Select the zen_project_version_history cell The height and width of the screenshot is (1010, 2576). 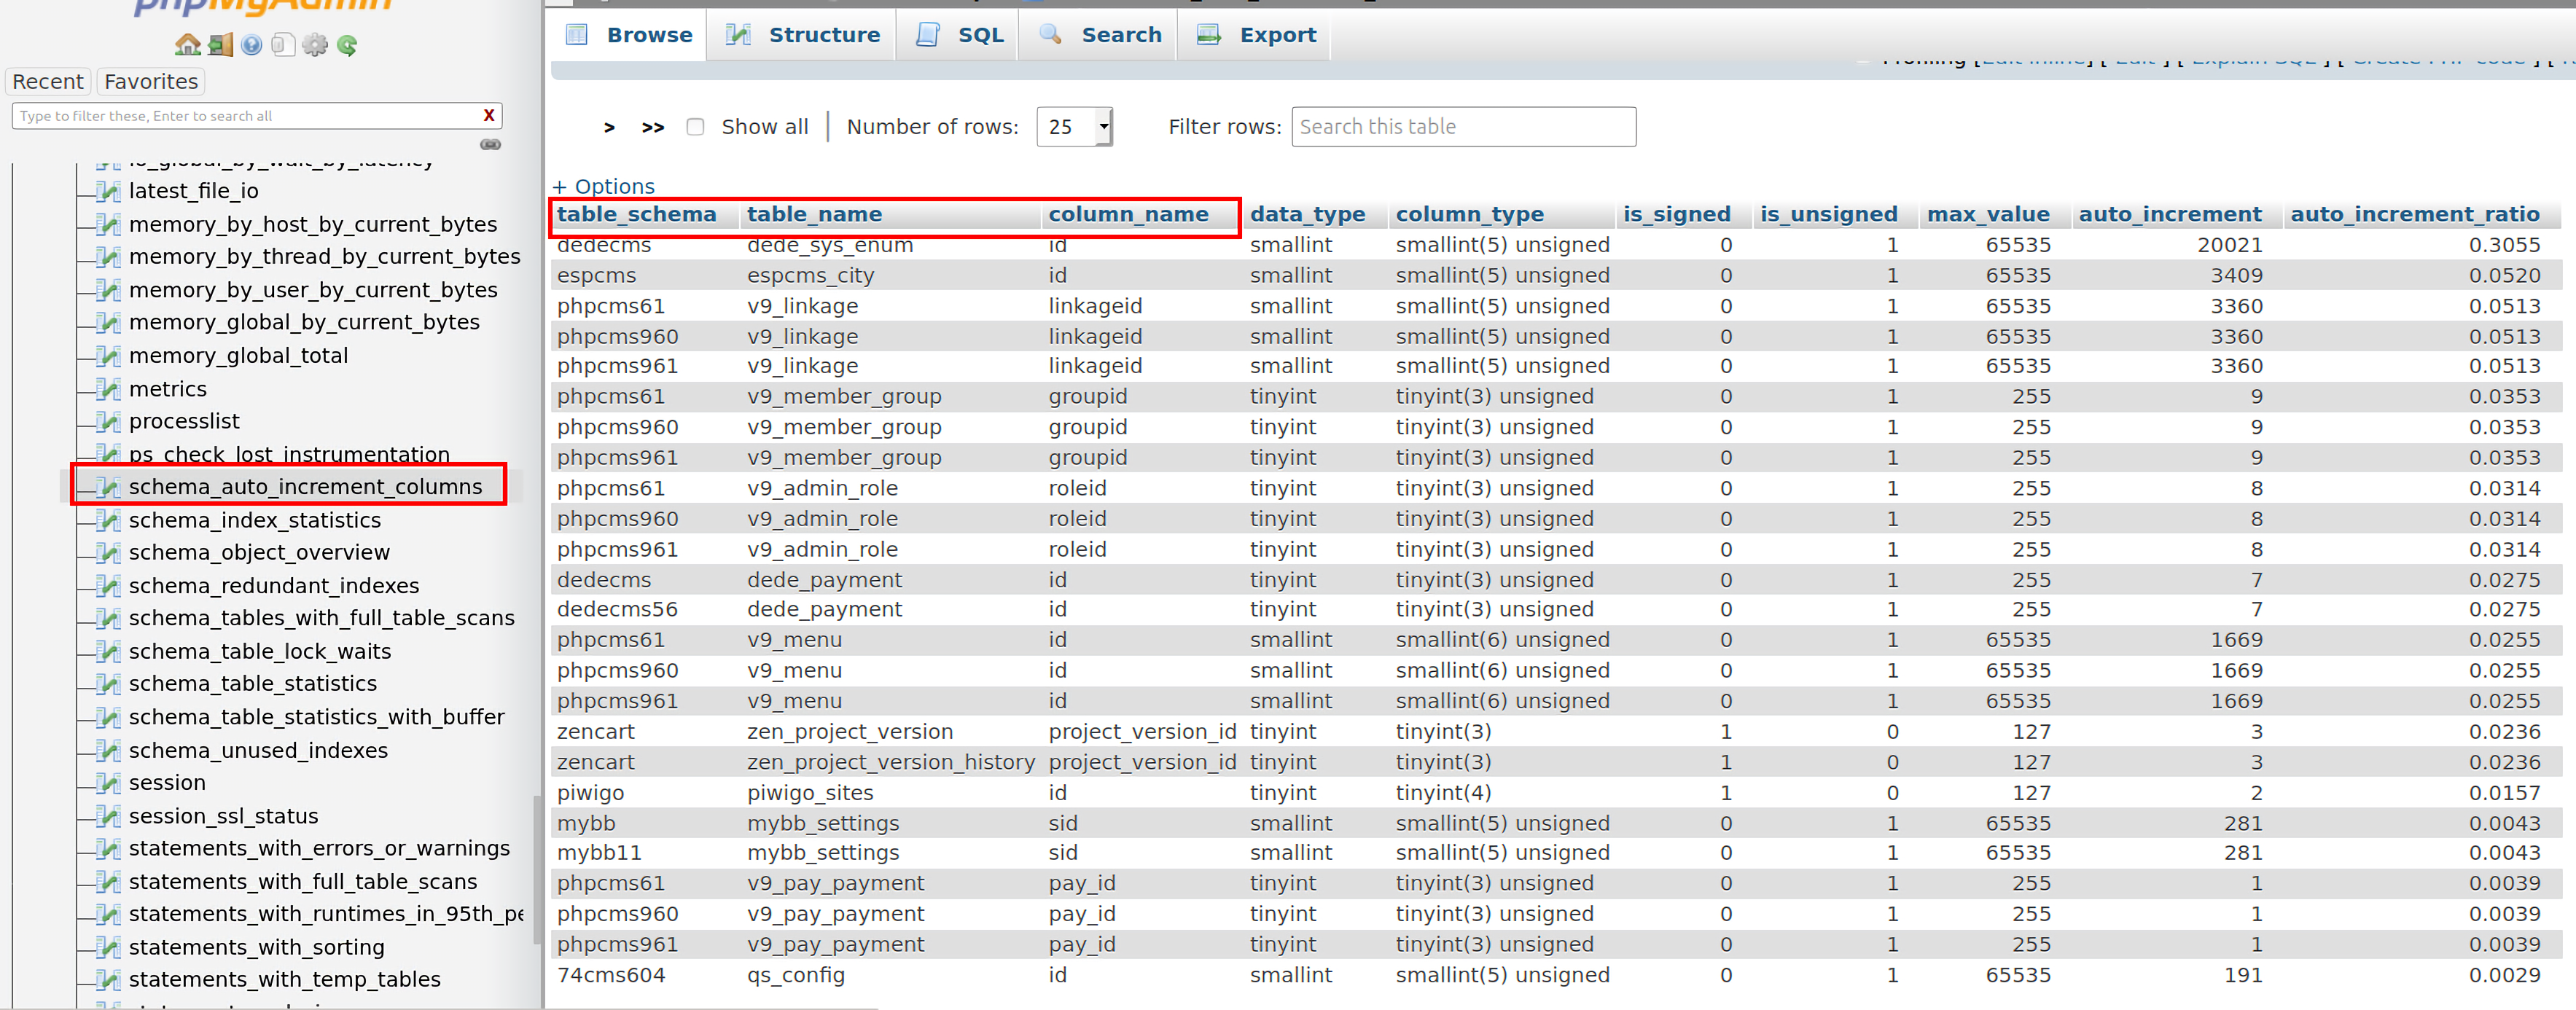point(890,762)
